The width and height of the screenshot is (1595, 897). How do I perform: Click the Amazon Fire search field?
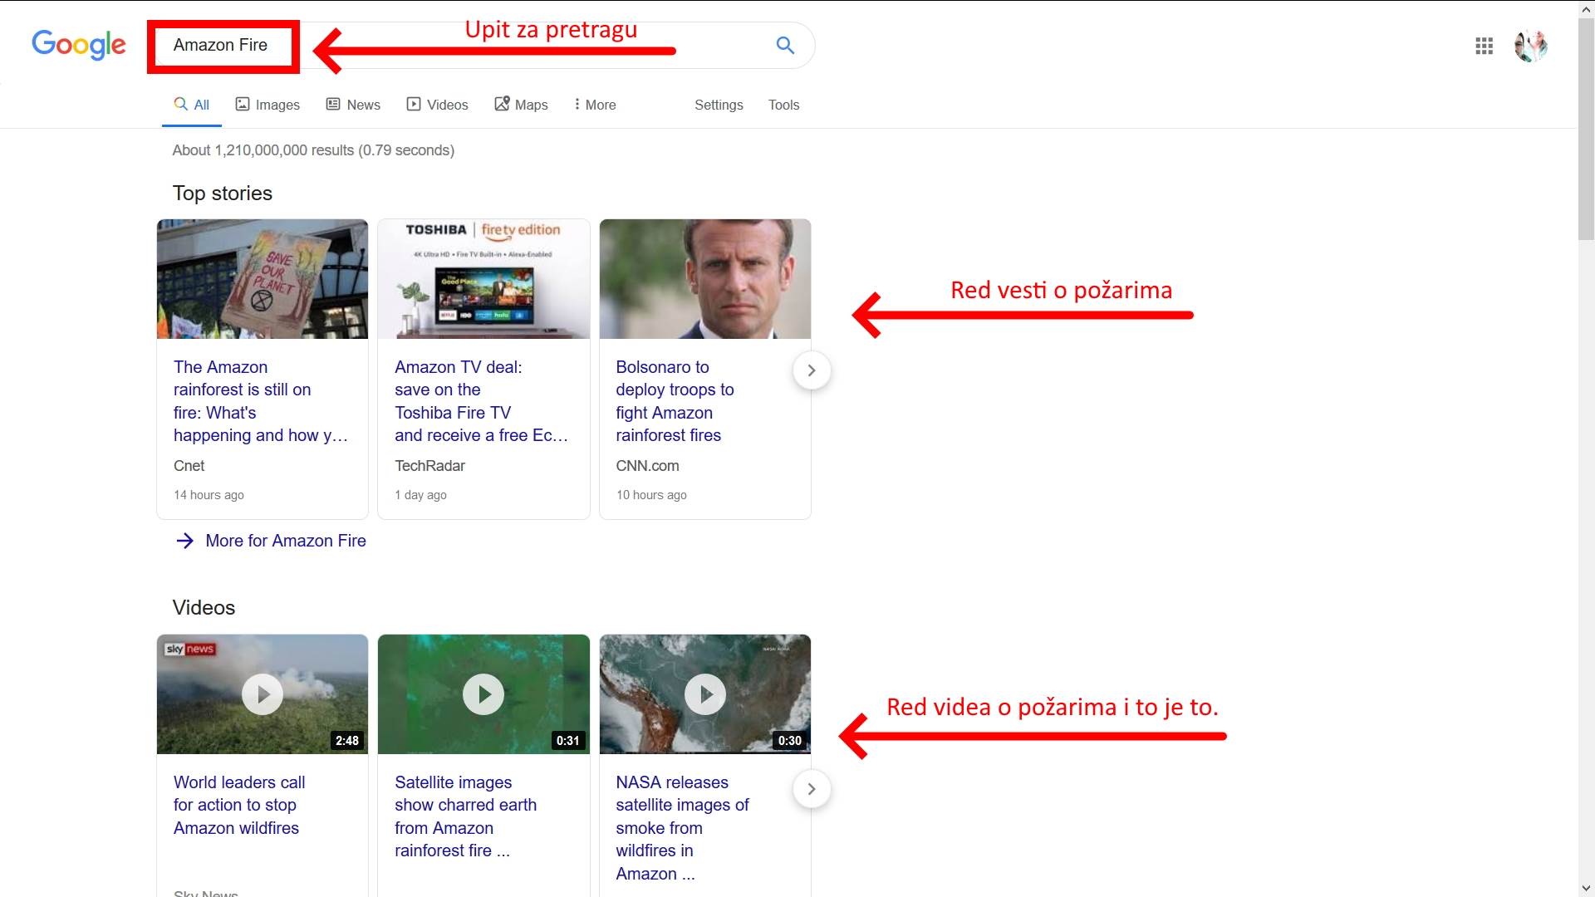pyautogui.click(x=221, y=46)
